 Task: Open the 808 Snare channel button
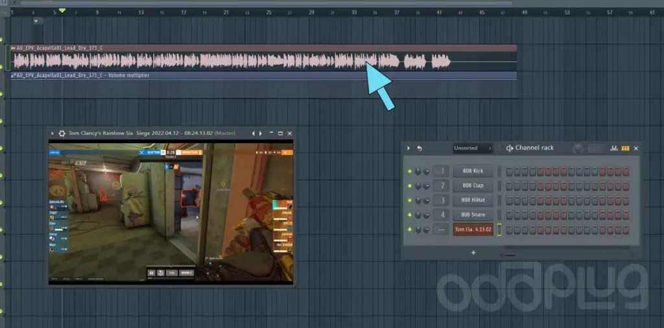pos(473,215)
